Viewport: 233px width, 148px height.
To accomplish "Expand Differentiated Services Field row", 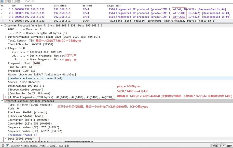I will pos(6,37).
